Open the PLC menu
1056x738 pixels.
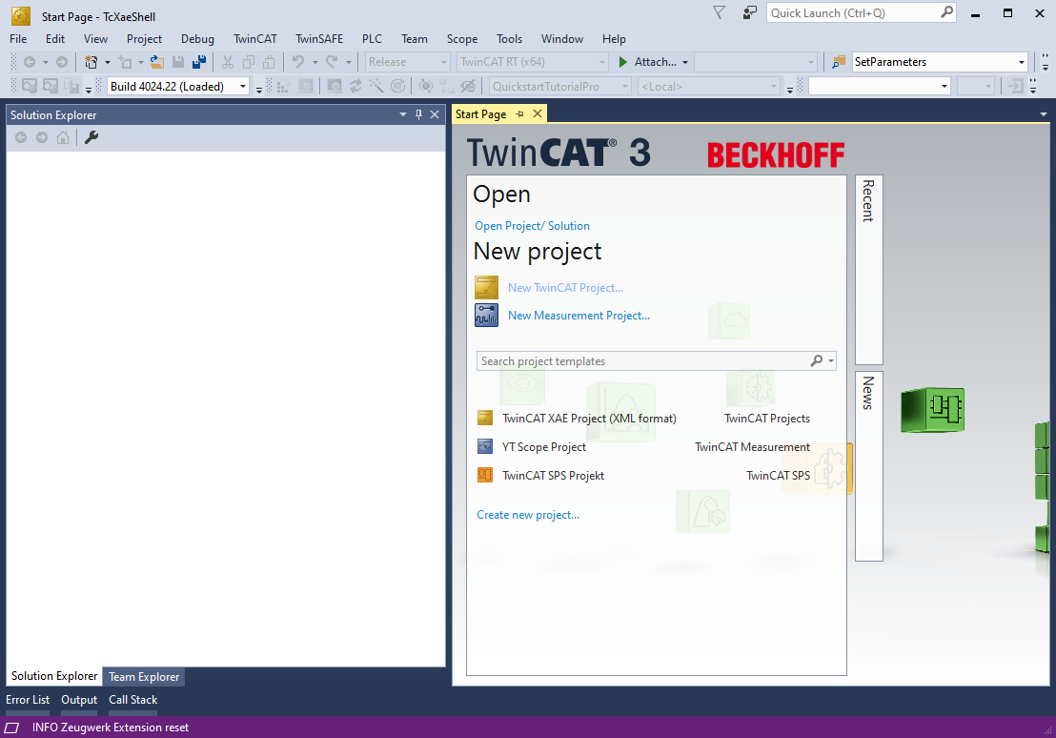[372, 39]
